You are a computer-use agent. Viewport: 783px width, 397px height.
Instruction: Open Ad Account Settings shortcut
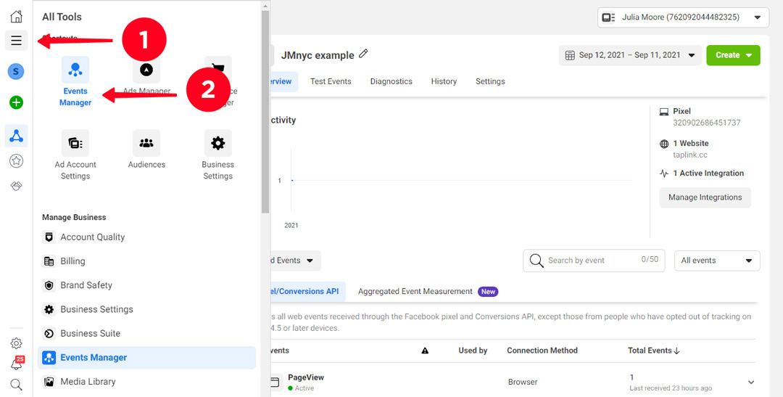(75, 143)
